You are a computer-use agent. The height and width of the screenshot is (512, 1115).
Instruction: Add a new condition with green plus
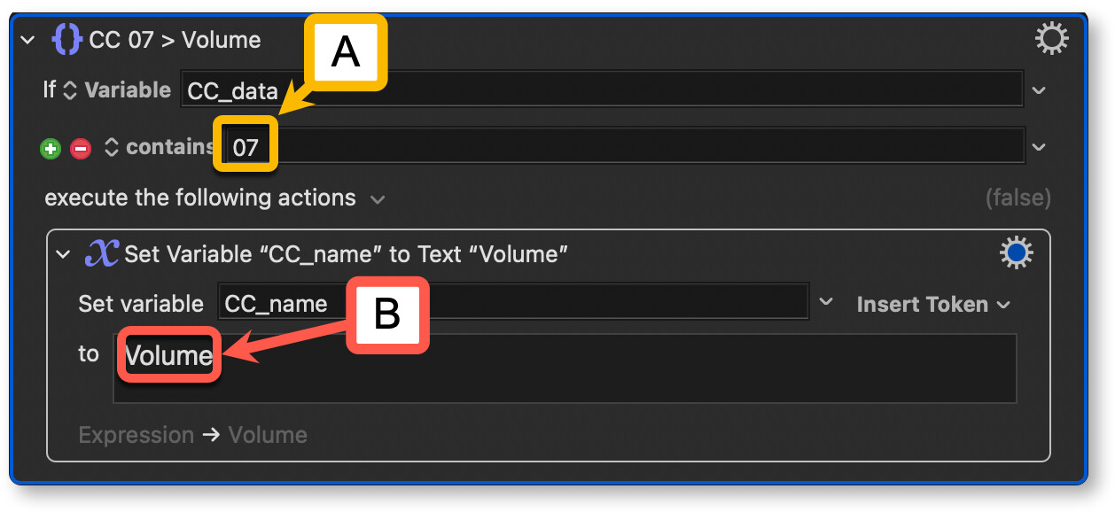[x=51, y=148]
